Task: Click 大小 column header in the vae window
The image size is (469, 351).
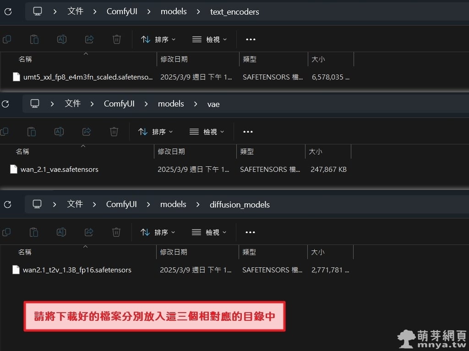Action: 315,151
